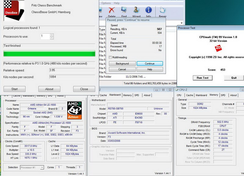The width and height of the screenshot is (244, 176).
Task: Click DRAM Frequency value 502.5 MHz
Action: 223,122
